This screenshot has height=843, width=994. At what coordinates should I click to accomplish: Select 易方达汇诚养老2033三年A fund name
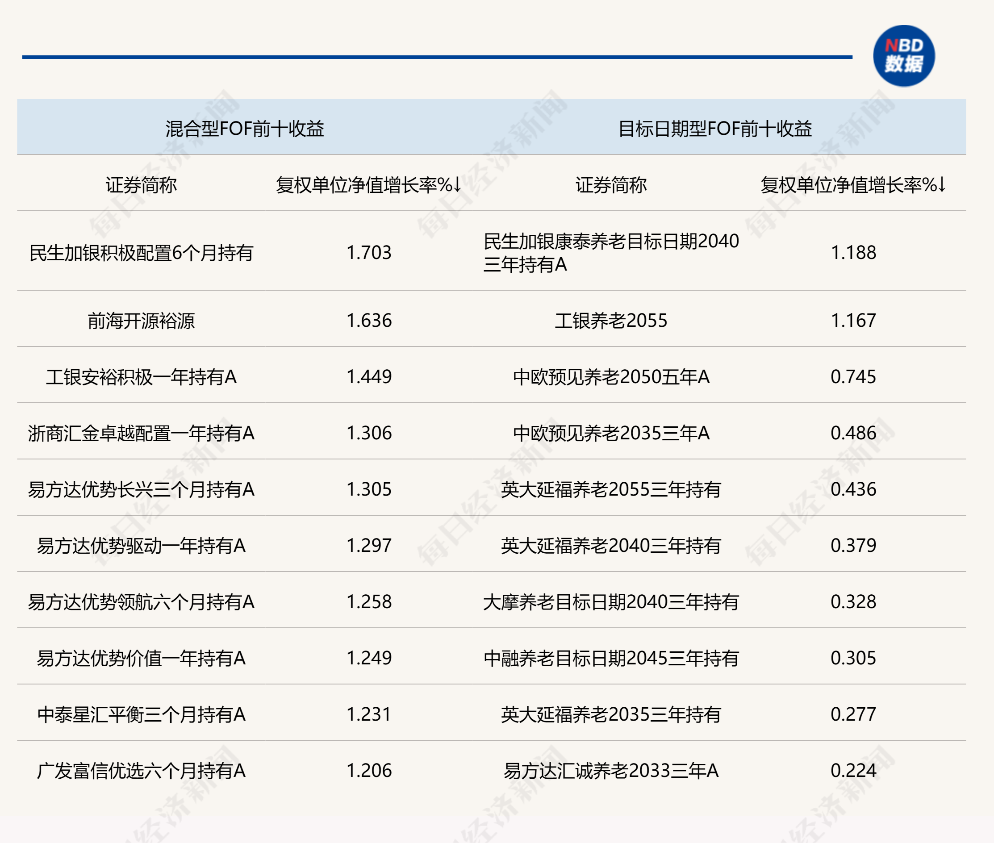pos(611,772)
